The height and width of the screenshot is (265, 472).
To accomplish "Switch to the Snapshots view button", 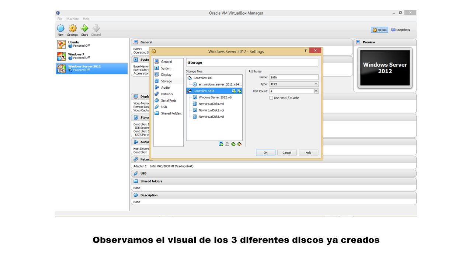I will [x=400, y=30].
